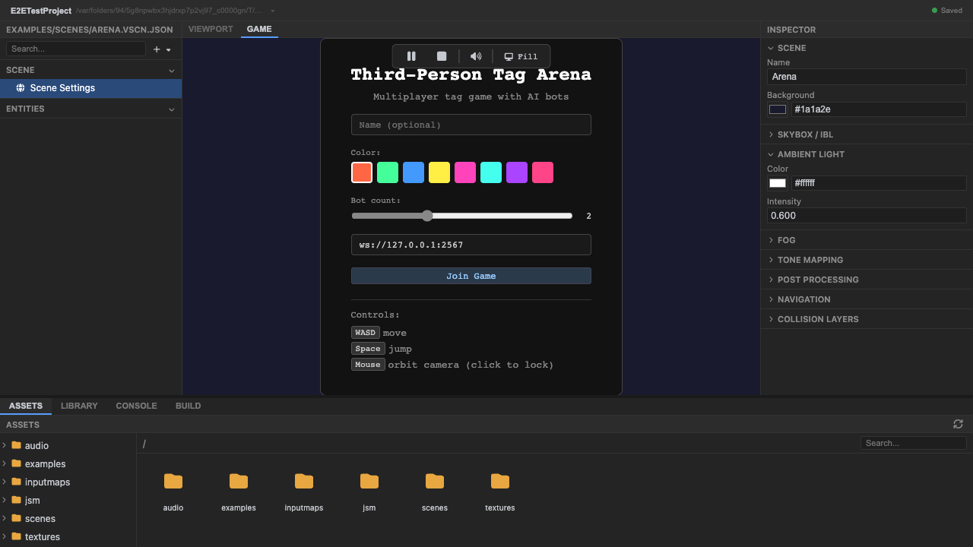The height and width of the screenshot is (547, 973).
Task: Click the ws://127.0.0.1:2567 server field
Action: [x=471, y=245]
